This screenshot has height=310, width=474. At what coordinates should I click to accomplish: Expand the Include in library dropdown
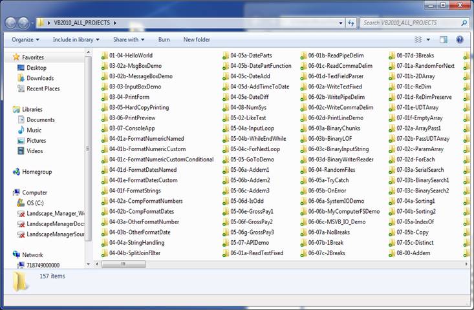(76, 39)
